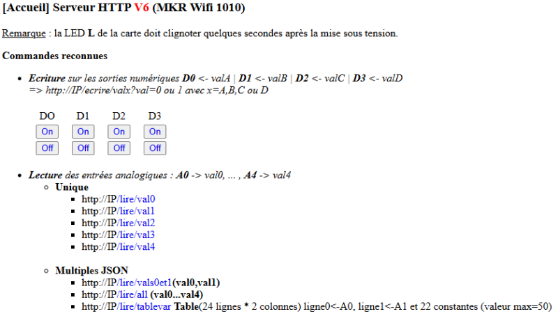The width and height of the screenshot is (558, 323).
Task: Click the red V6 in the title
Action: 142,8
